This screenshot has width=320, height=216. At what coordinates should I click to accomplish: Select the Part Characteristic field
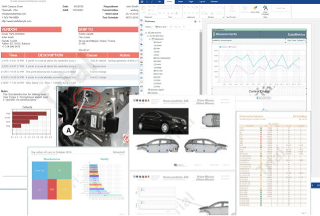tap(162, 58)
